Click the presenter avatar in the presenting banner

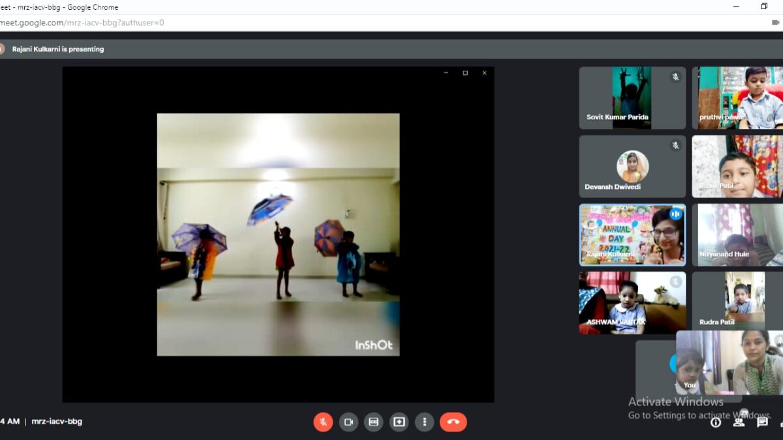point(2,49)
